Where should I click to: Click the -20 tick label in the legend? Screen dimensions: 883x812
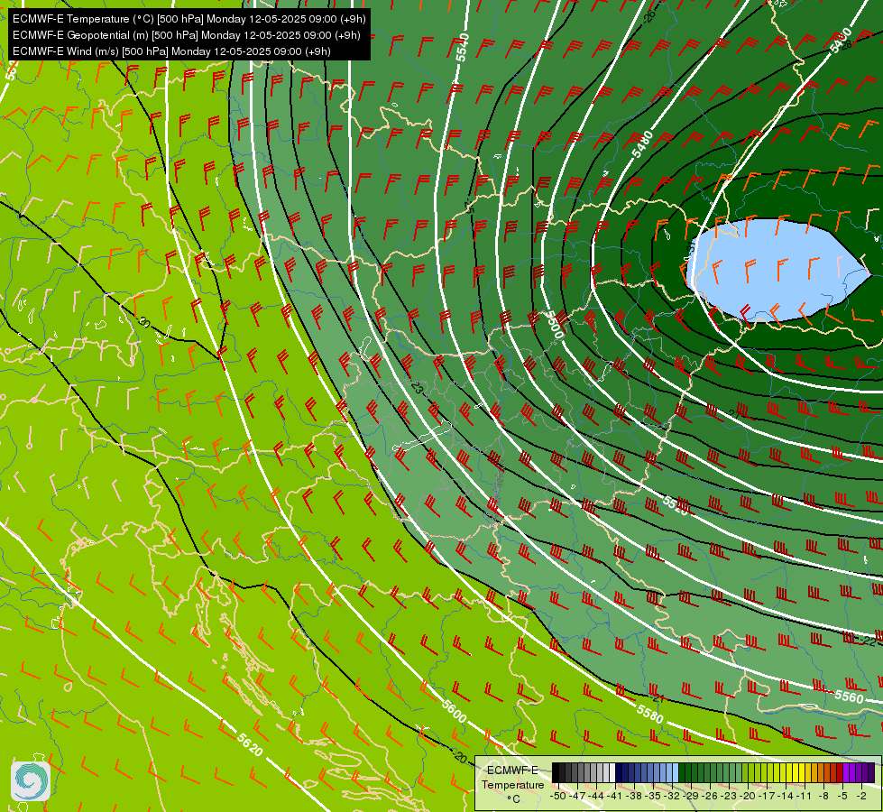click(748, 796)
